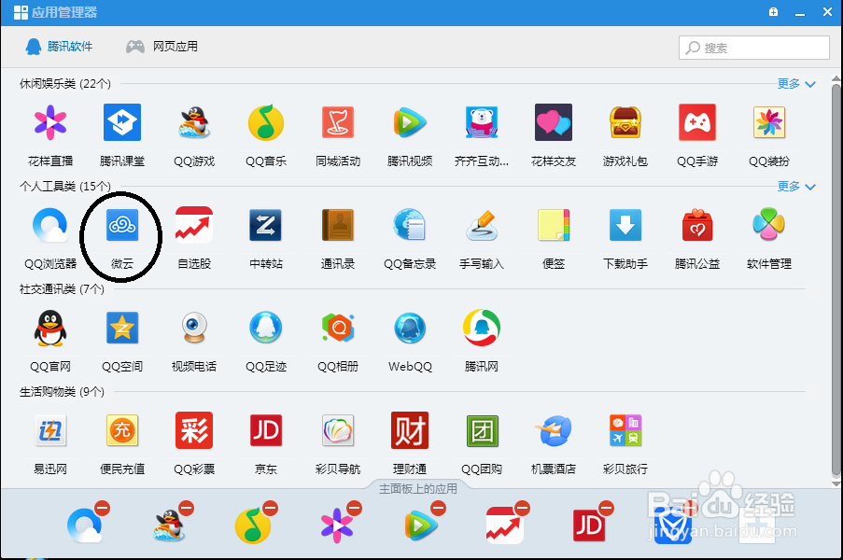Open QQ音乐 in the 休闲娱乐类 row
The height and width of the screenshot is (560, 843).
266,122
